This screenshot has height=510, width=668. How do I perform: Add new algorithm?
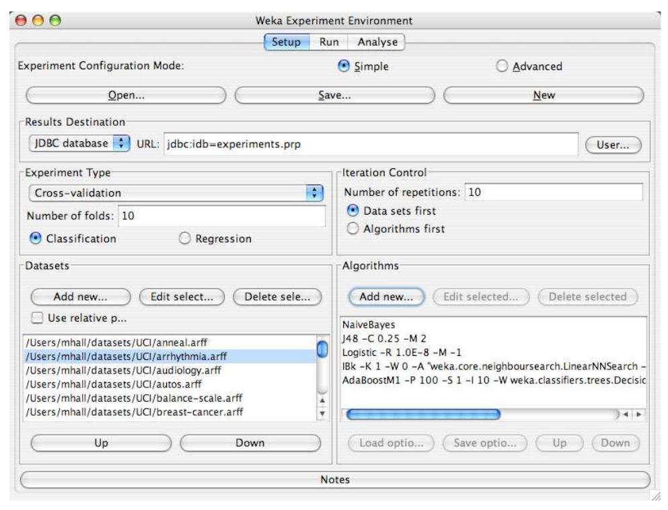[386, 297]
